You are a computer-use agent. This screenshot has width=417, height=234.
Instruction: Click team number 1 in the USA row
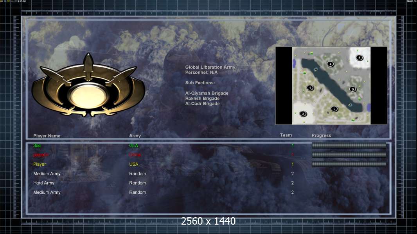pos(292,164)
